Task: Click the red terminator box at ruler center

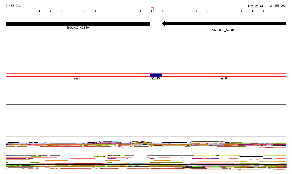Action: pos(152,9)
